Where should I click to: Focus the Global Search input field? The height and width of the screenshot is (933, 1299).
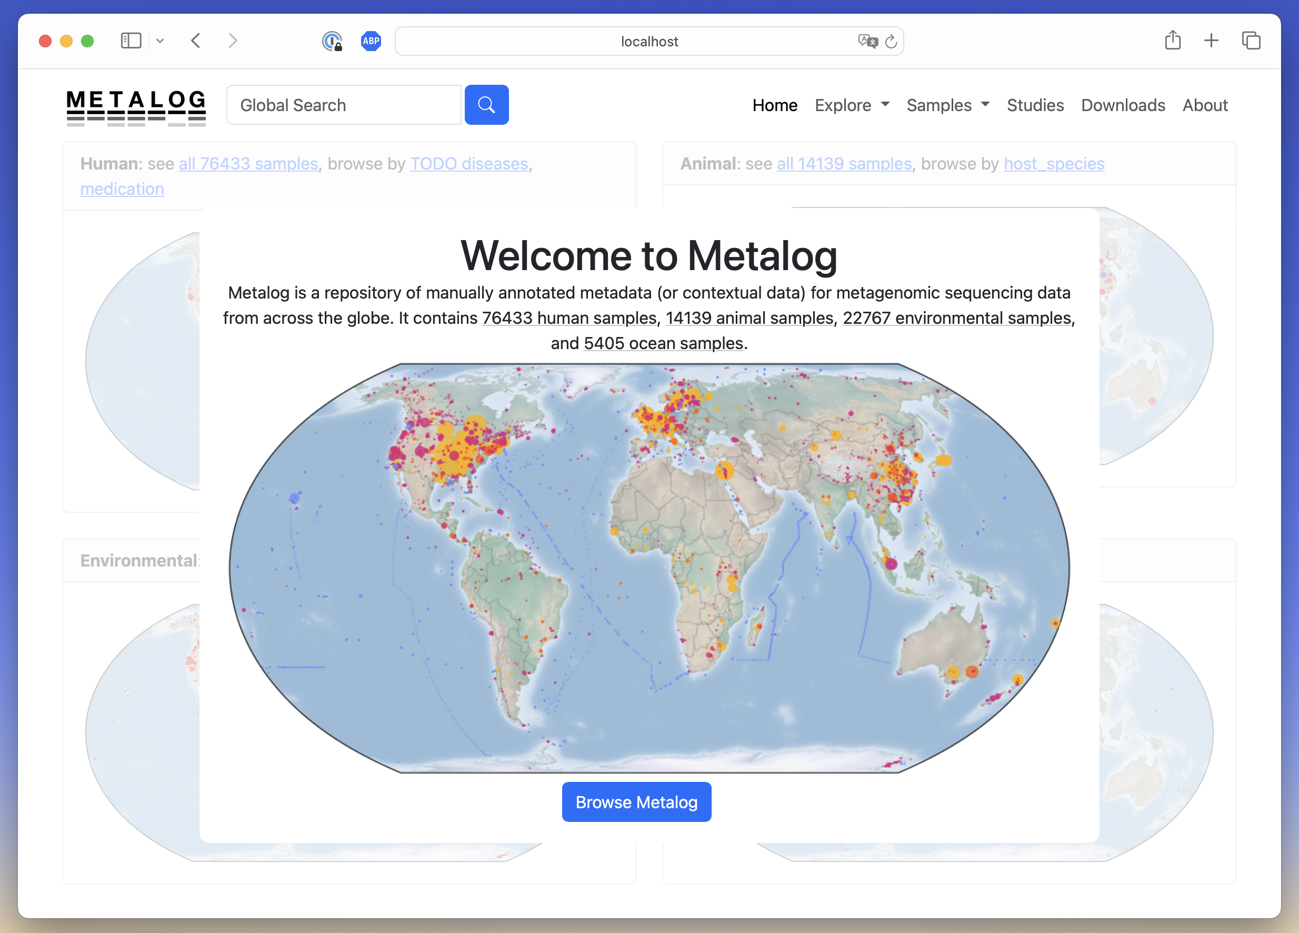click(x=344, y=105)
